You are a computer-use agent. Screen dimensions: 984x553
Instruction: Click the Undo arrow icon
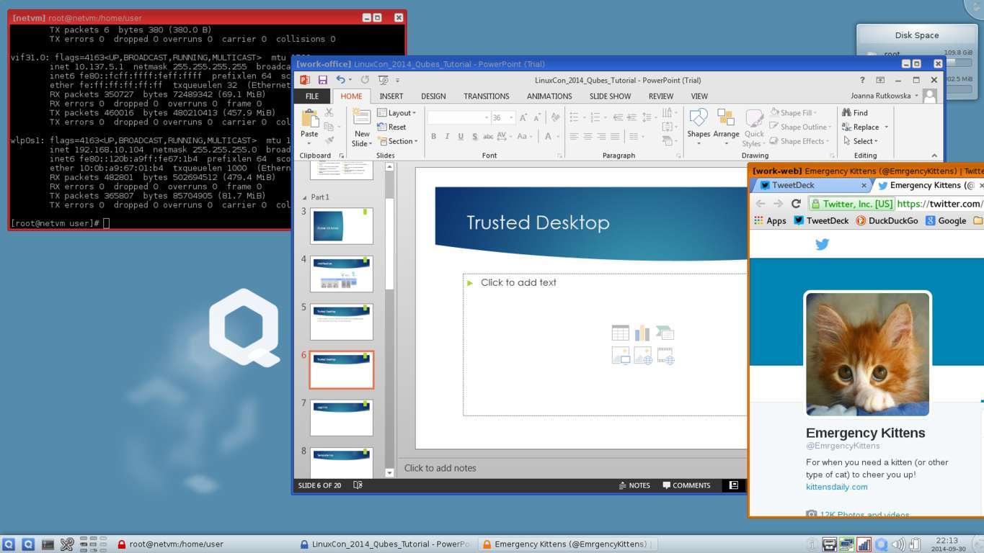pos(341,80)
